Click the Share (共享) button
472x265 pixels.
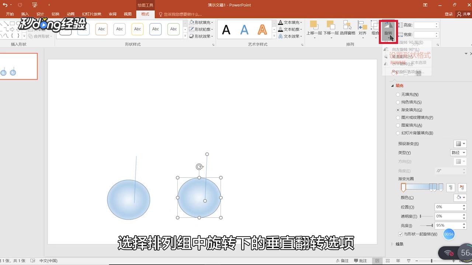[x=464, y=14]
